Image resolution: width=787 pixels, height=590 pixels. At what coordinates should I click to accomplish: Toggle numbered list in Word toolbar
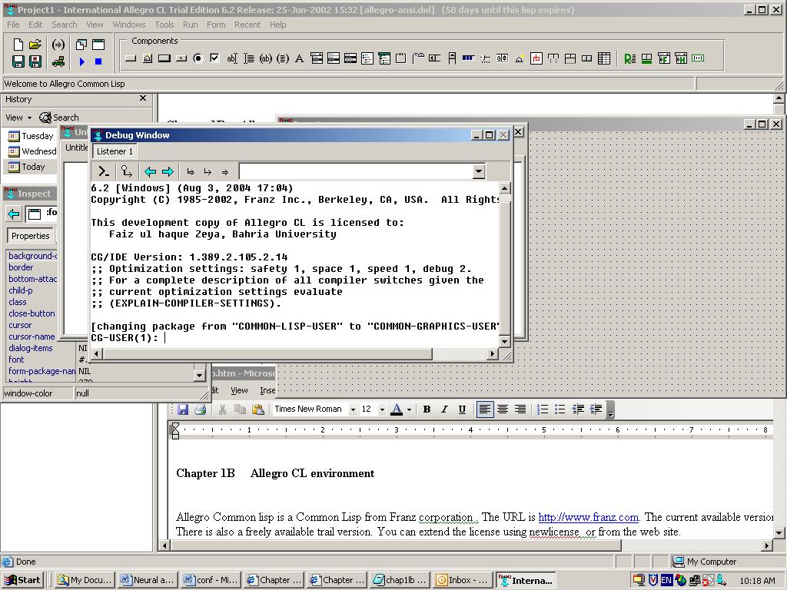click(542, 409)
